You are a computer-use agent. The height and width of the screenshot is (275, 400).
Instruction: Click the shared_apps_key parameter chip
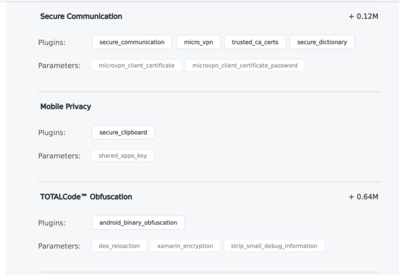pos(123,156)
